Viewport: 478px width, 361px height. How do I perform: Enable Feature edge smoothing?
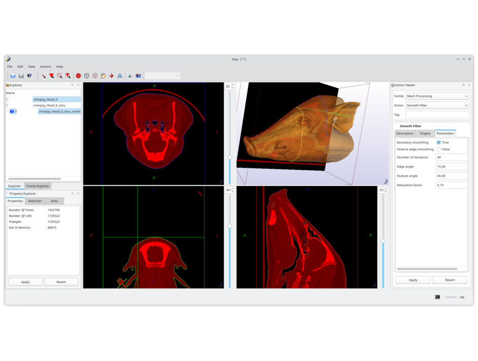[439, 149]
